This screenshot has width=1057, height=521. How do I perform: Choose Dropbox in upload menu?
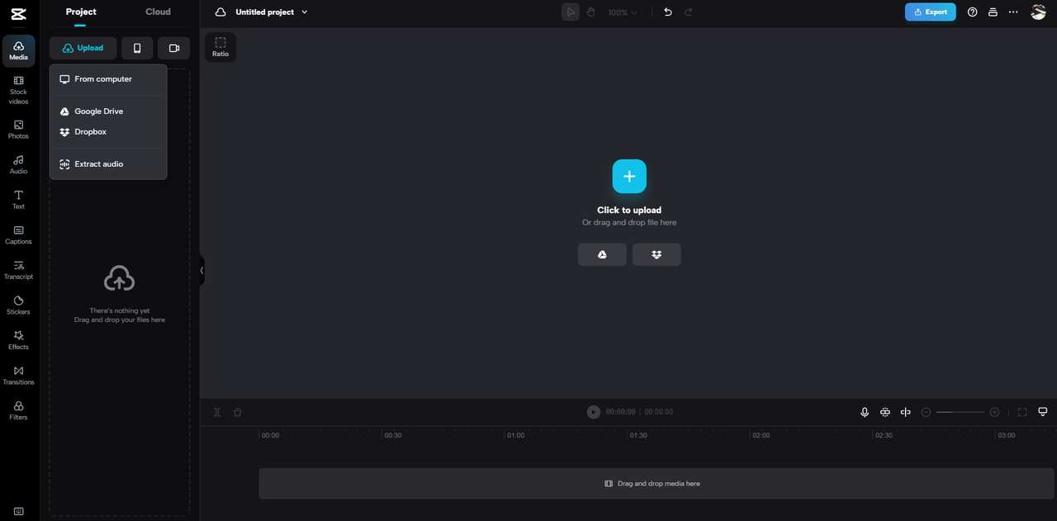tap(108, 132)
